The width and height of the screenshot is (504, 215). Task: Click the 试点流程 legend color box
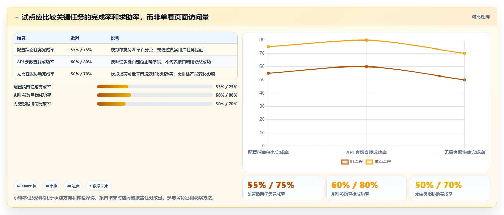click(x=369, y=162)
